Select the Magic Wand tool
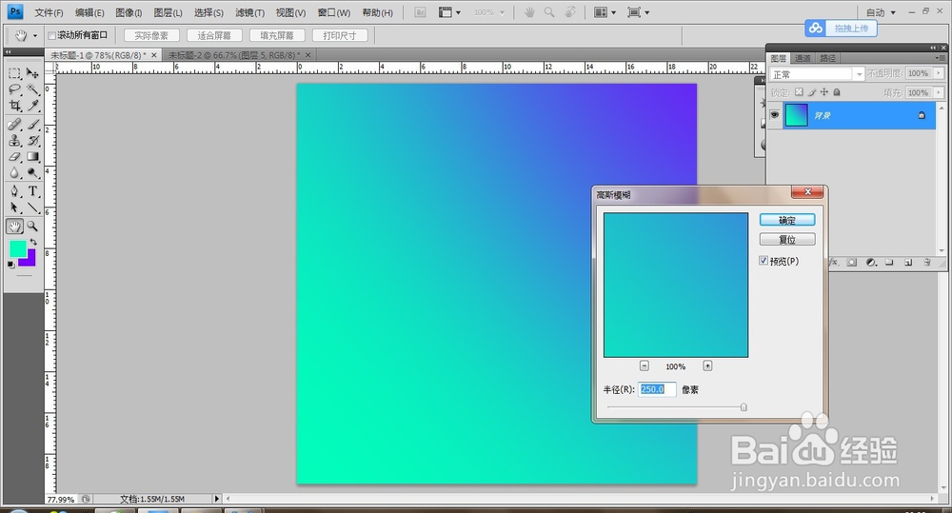This screenshot has height=513, width=952. 32,89
